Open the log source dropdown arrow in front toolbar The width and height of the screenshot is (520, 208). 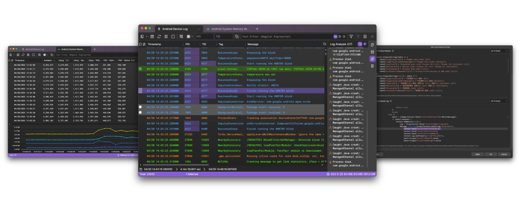click(x=147, y=36)
